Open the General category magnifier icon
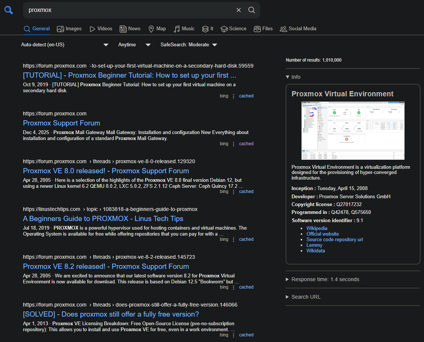Image resolution: width=424 pixels, height=342 pixels. point(27,29)
